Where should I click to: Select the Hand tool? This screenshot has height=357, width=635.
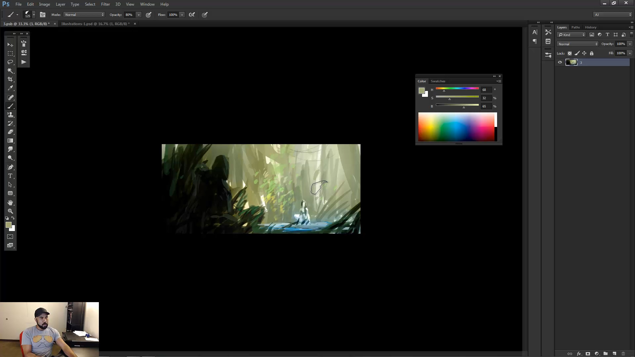(10, 202)
